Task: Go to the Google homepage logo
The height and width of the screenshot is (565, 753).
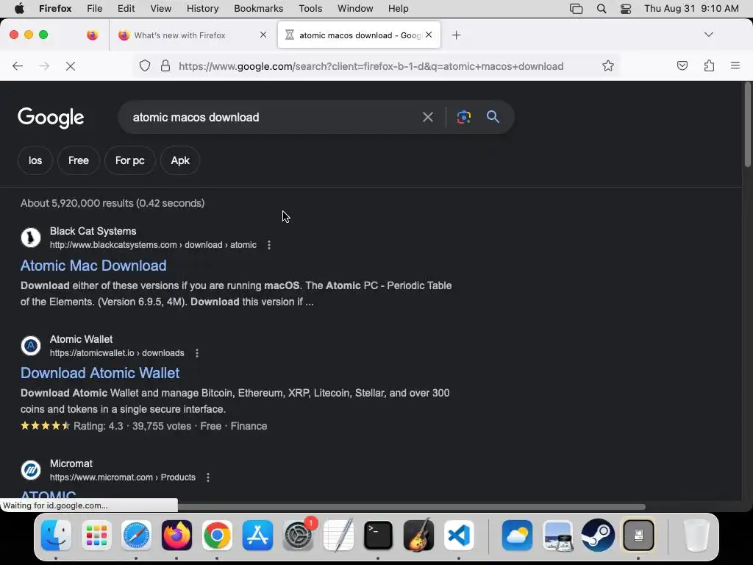Action: [51, 118]
